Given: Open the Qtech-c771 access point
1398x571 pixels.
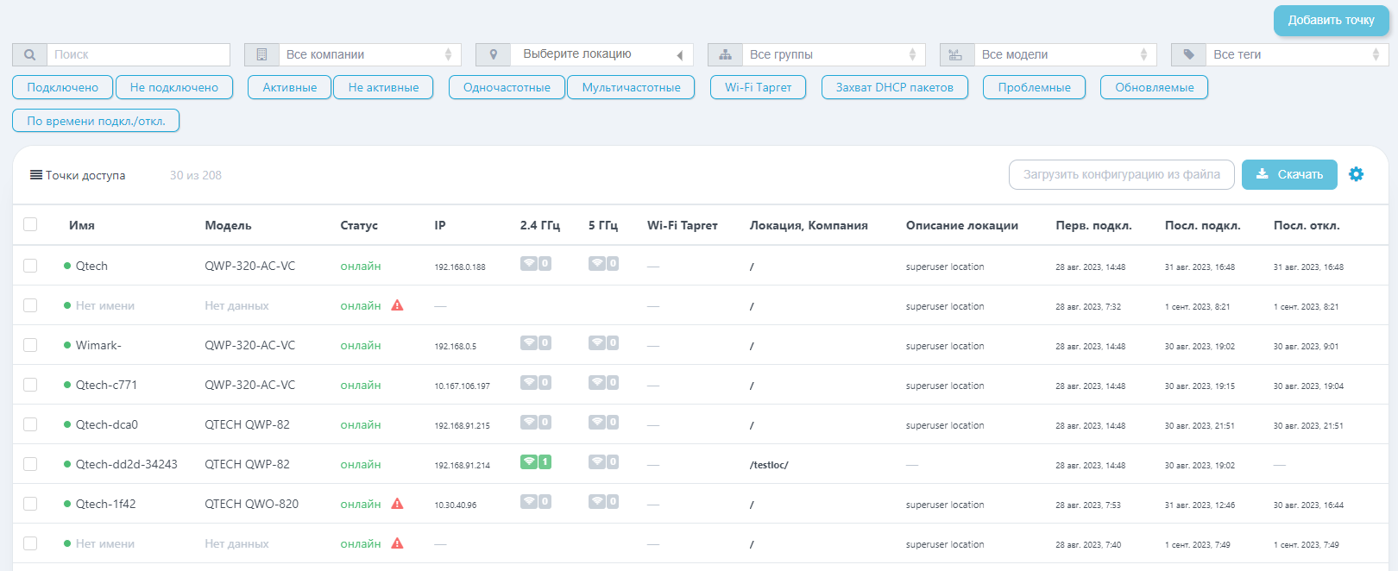Looking at the screenshot, I should [106, 385].
